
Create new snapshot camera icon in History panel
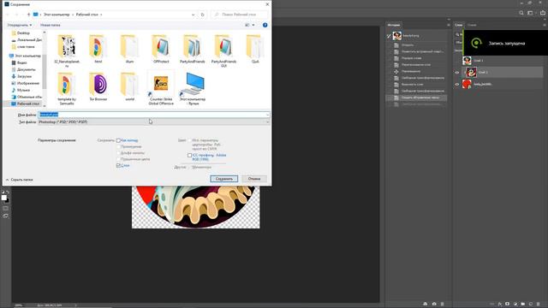[434, 305]
